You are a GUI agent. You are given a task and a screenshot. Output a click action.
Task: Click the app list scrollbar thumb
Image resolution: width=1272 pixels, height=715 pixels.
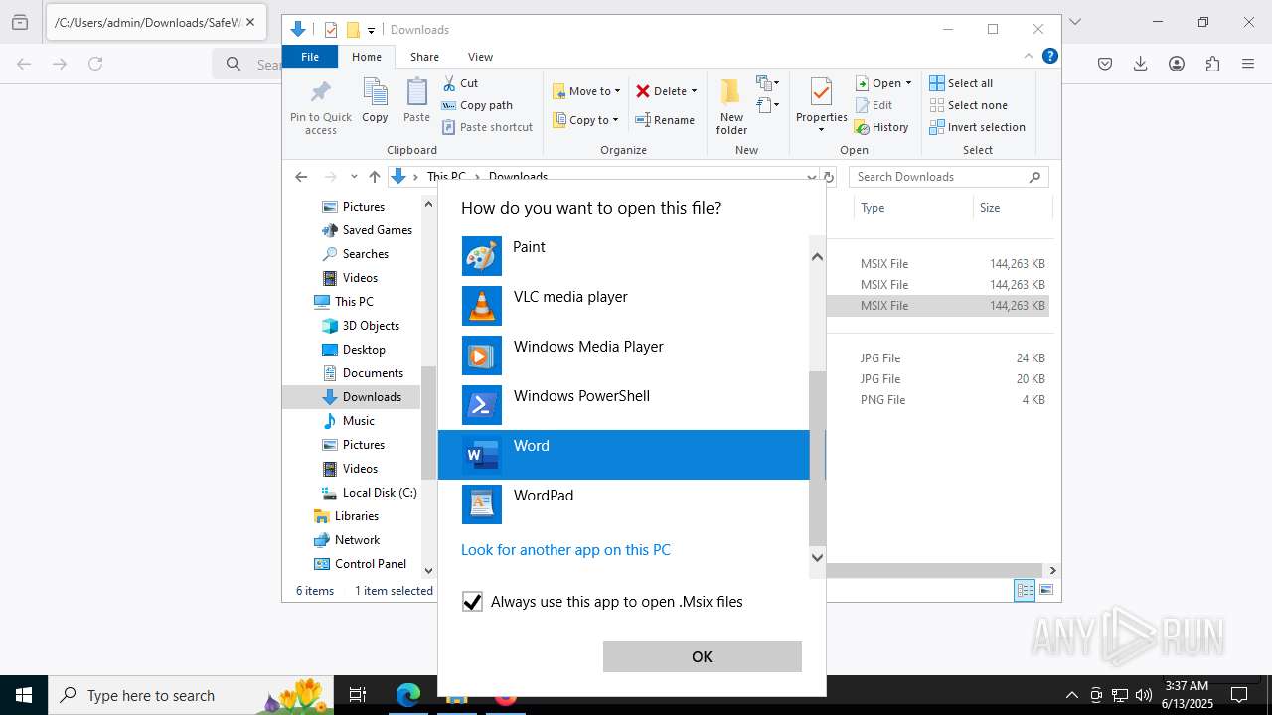[817, 459]
